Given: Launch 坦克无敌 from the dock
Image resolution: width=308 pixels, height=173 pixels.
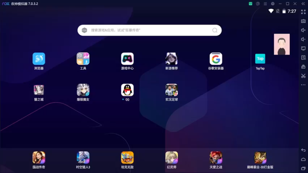Looking at the screenshot, I should [127, 158].
